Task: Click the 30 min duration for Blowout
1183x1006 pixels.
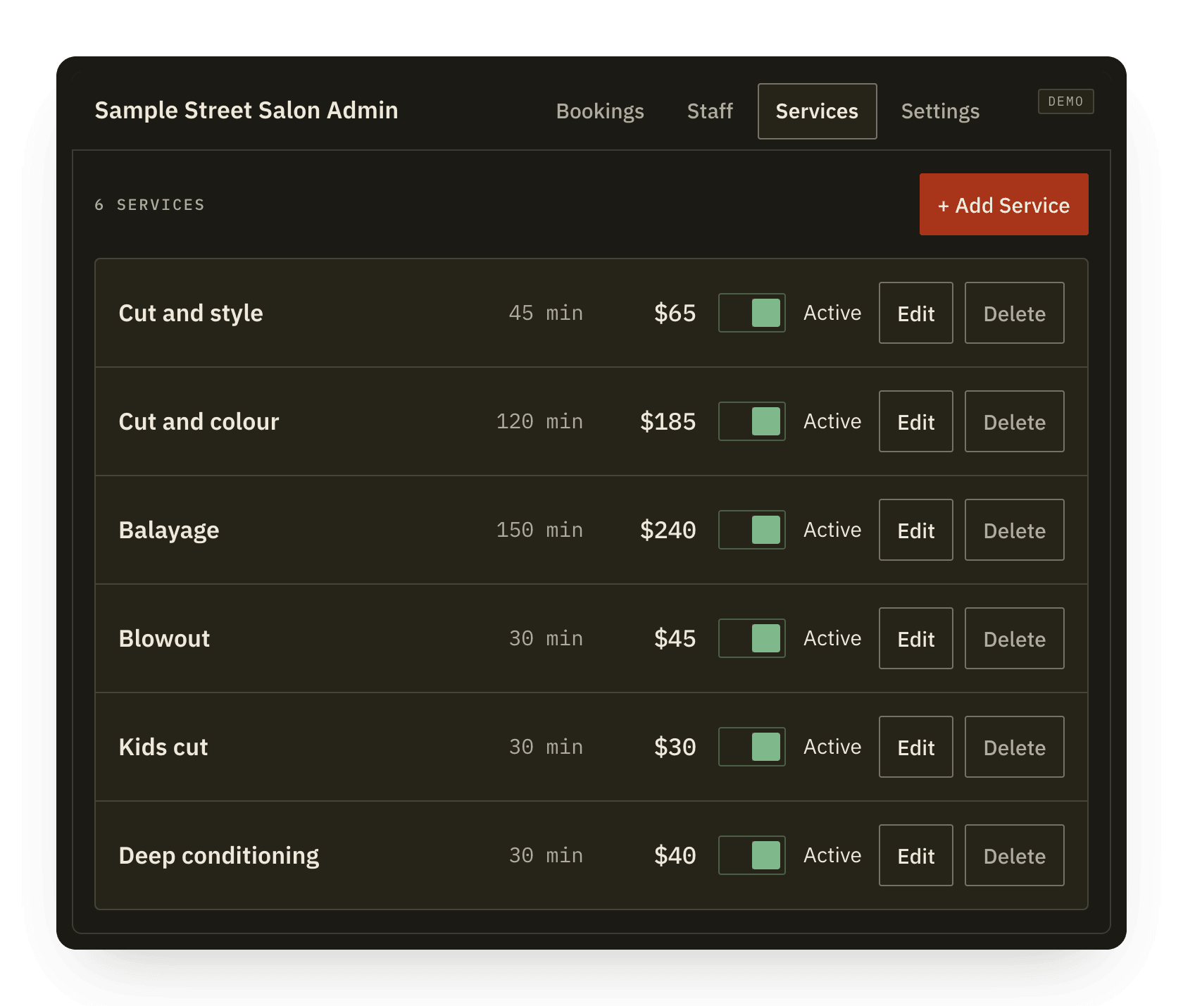Action: 546,638
